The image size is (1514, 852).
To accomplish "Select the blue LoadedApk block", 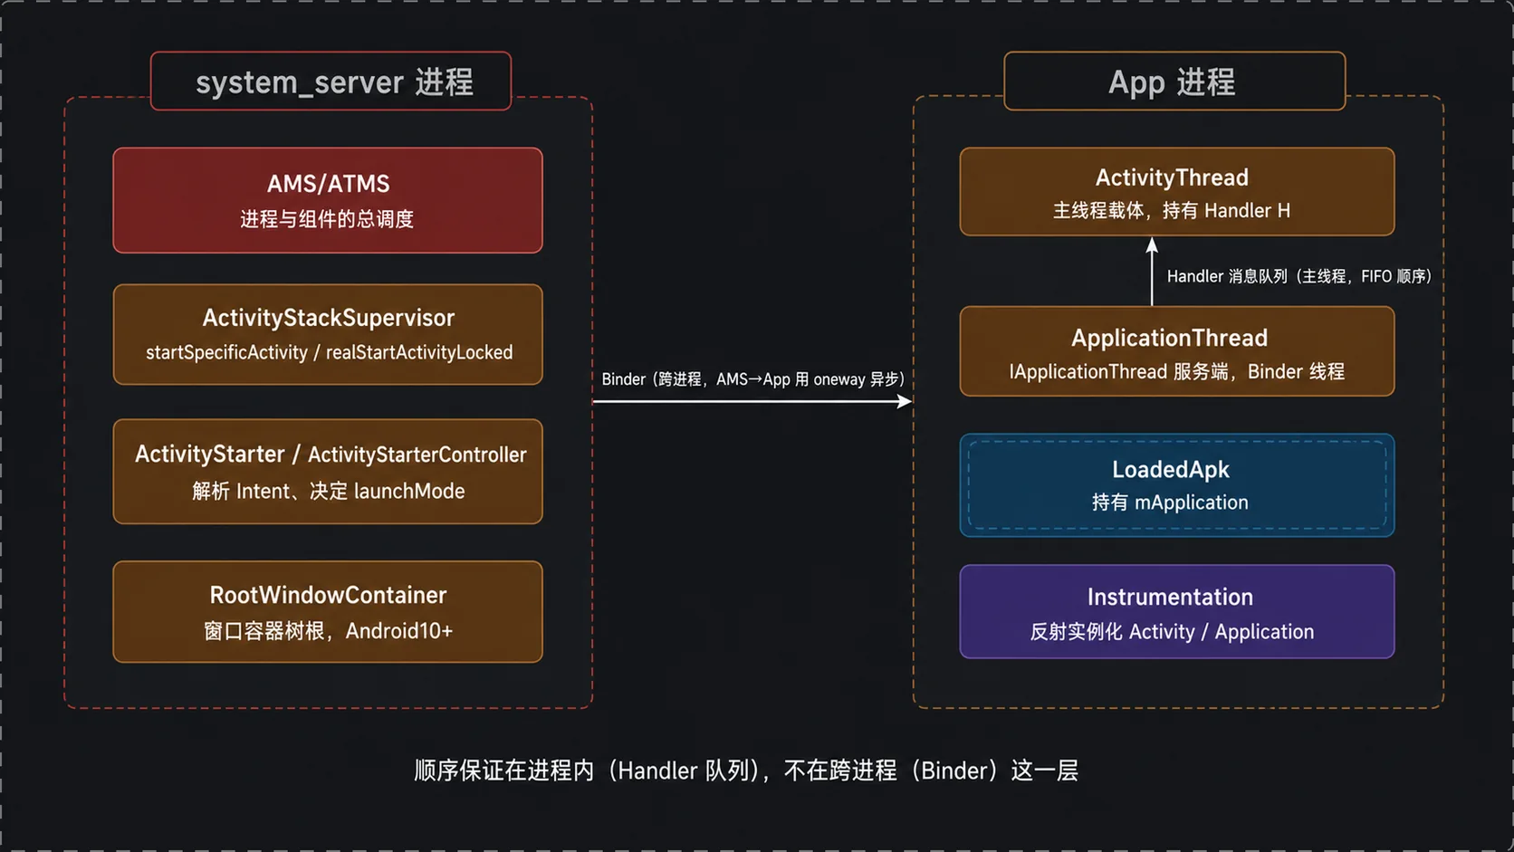I will 1177,485.
